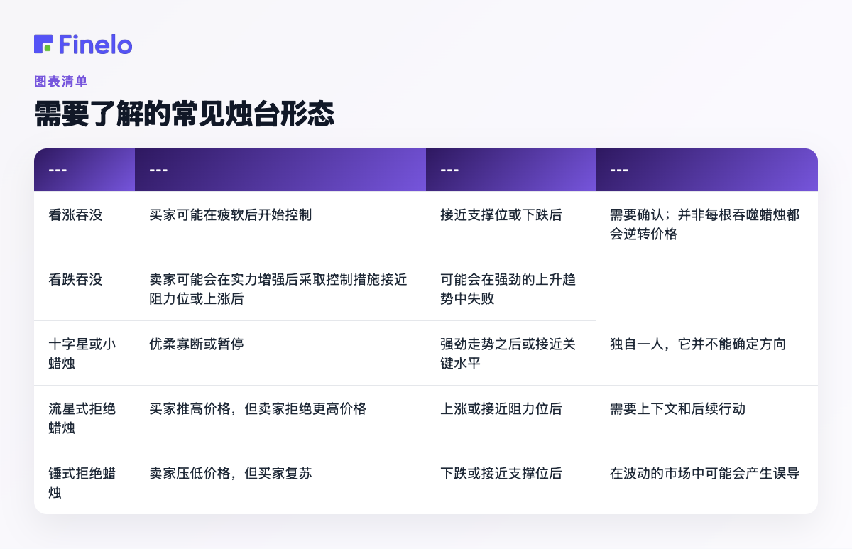Click 买家可能在疲软后开始控制 cell
This screenshot has width=852, height=549.
pyautogui.click(x=280, y=224)
